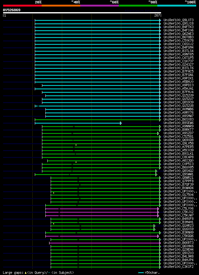Screen dimensions: 199x275
Task: Select the UniRef100_Q8WR21 label
Action: (178, 178)
